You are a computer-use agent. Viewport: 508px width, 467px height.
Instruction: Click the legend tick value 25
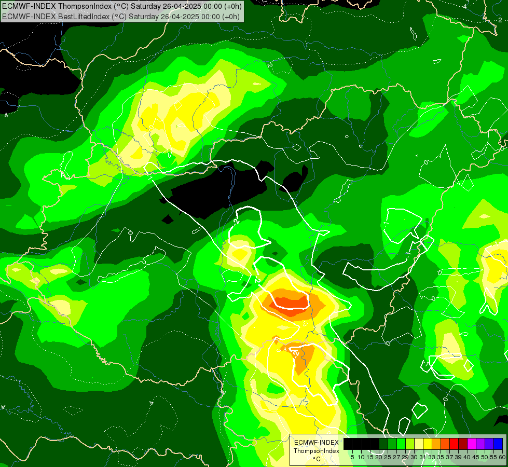tap(388, 457)
